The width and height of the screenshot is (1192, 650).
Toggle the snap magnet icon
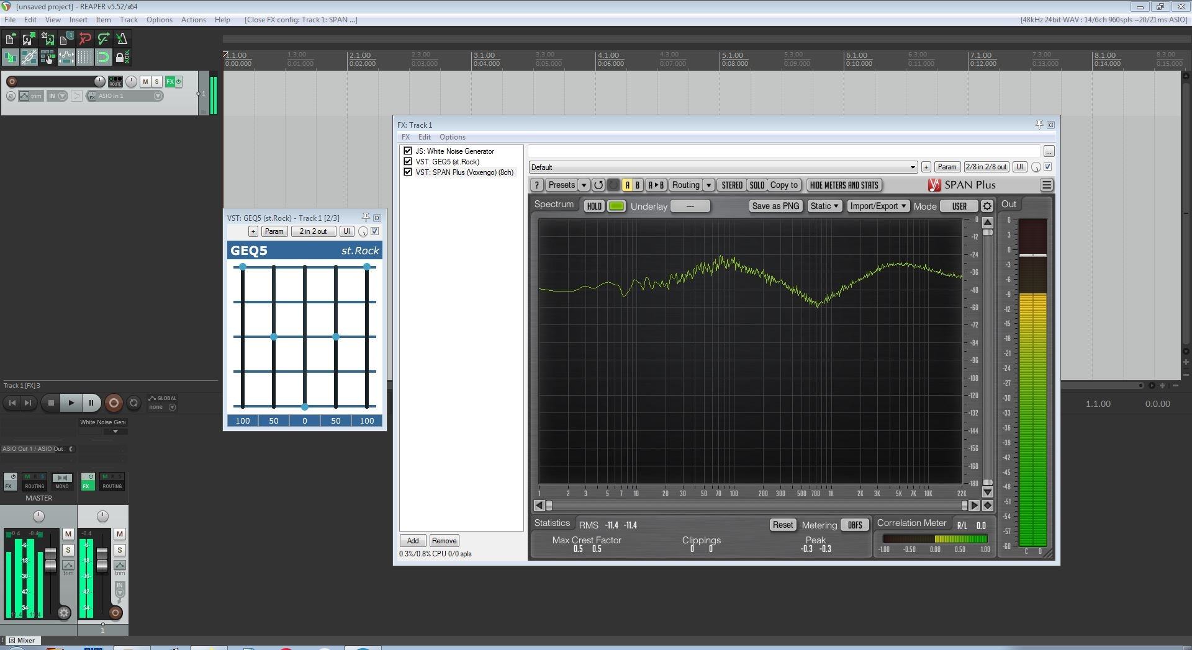[103, 58]
